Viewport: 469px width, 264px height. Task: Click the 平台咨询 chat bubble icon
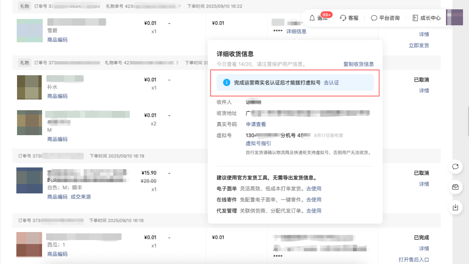[x=374, y=18]
